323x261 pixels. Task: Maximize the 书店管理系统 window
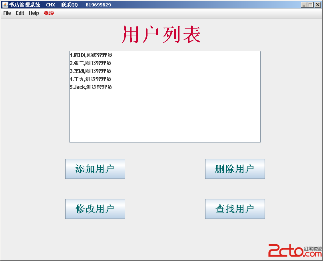(311, 4)
